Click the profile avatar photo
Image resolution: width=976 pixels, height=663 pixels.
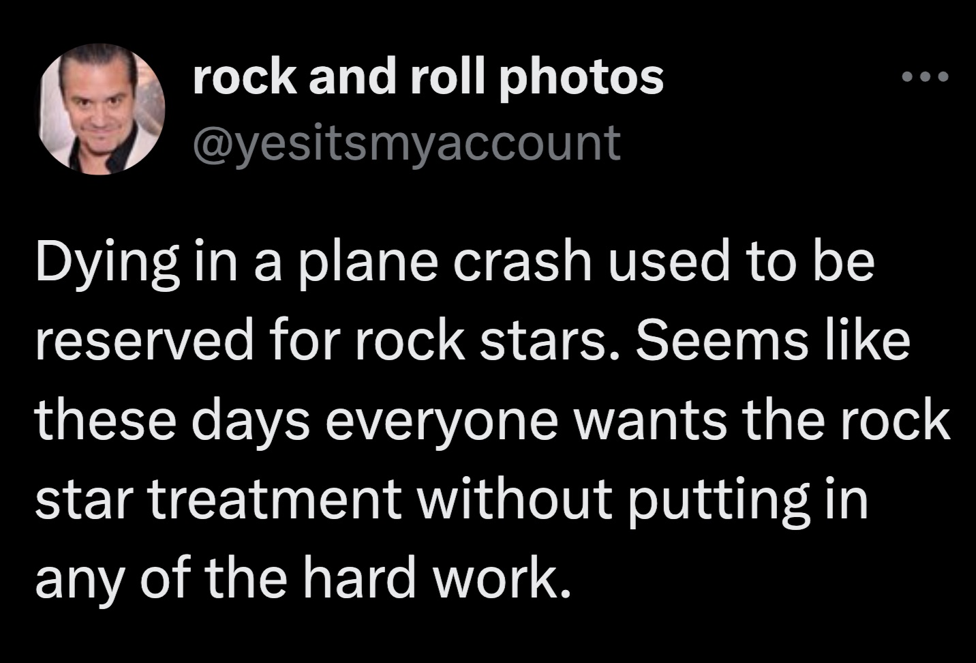pyautogui.click(x=102, y=109)
